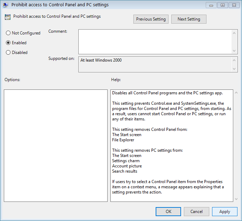Click the title bar system menu icon
Screen dimensions: 242x221
click(6, 5)
